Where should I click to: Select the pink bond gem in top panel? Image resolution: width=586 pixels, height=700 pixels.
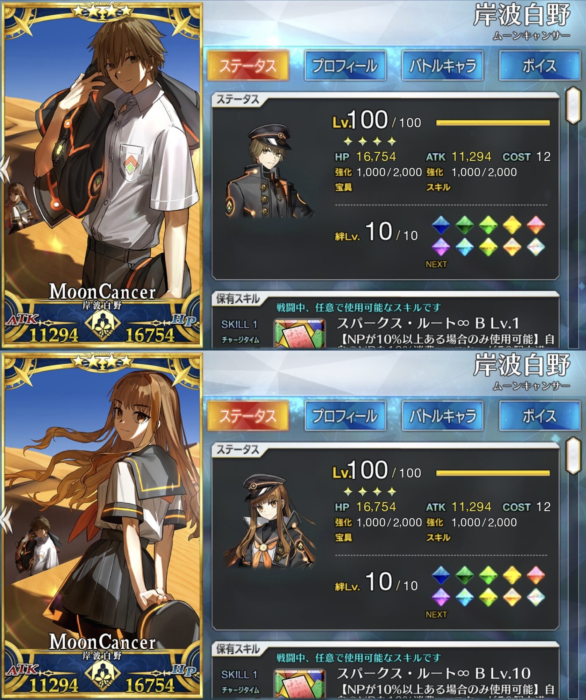pos(536,225)
